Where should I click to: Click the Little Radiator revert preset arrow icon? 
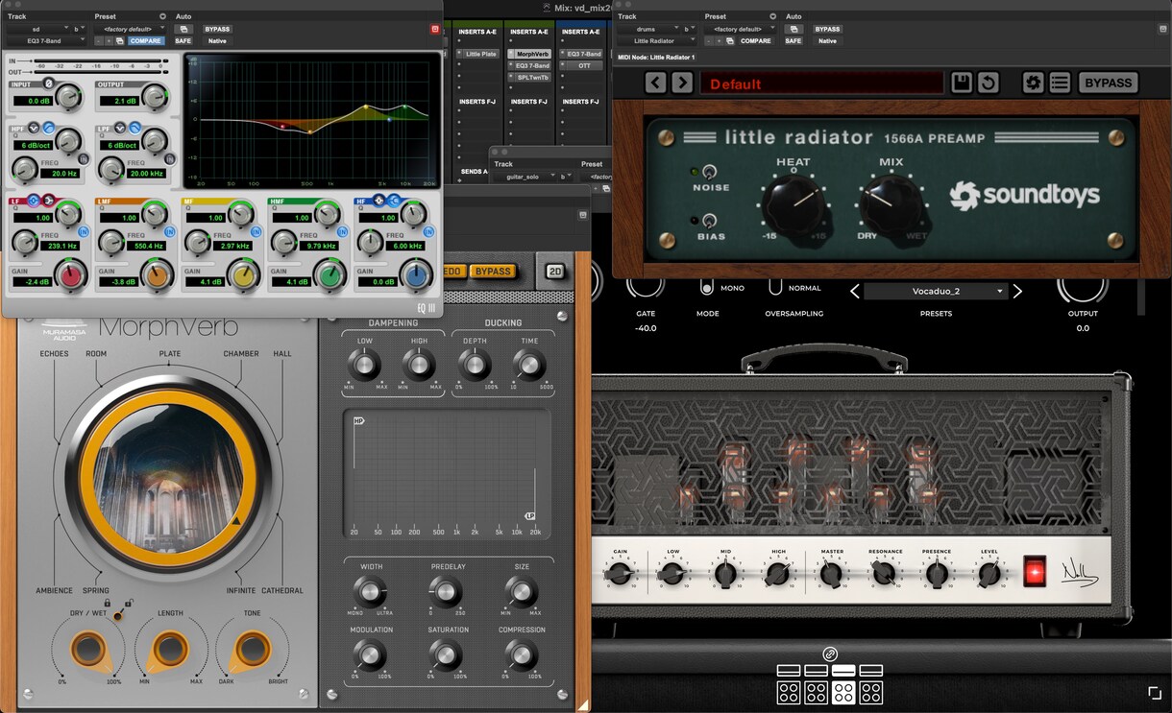coord(988,83)
